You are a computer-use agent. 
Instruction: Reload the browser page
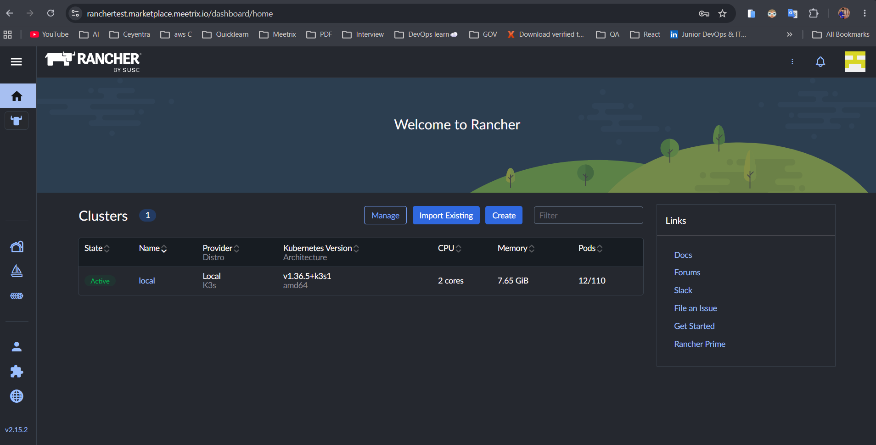51,13
